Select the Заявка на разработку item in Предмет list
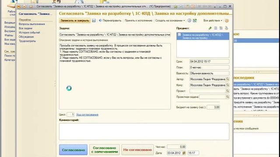280x157 pixels. [203, 36]
